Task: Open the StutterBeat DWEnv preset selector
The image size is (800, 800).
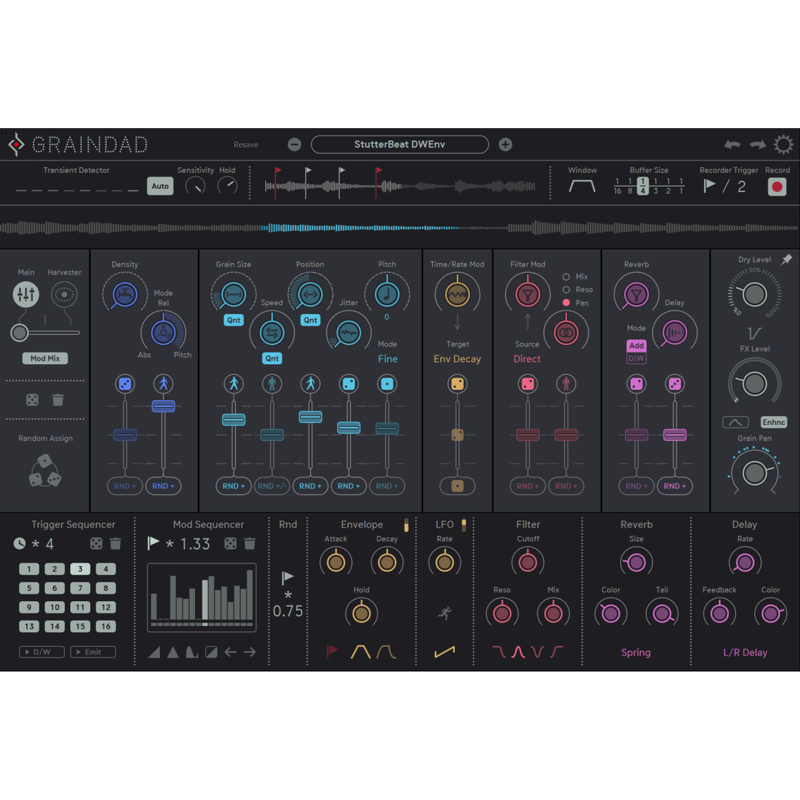Action: (400, 145)
